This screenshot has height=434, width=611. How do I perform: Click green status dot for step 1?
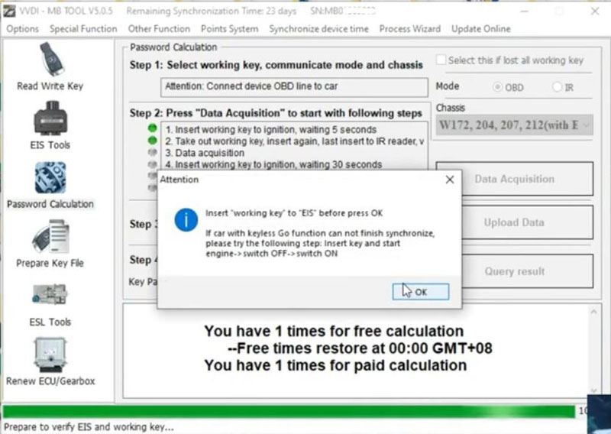(152, 128)
